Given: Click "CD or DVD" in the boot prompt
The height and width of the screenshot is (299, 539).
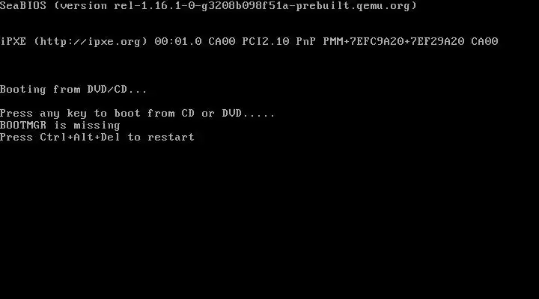Looking at the screenshot, I should pos(211,114).
